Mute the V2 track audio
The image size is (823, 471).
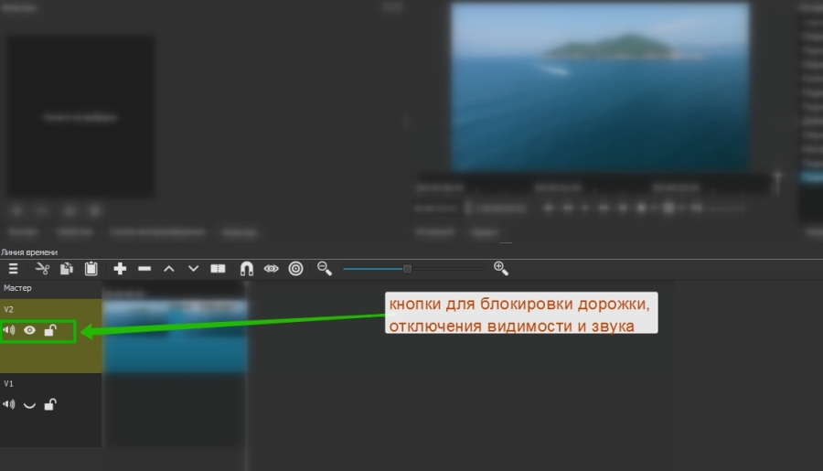point(9,330)
